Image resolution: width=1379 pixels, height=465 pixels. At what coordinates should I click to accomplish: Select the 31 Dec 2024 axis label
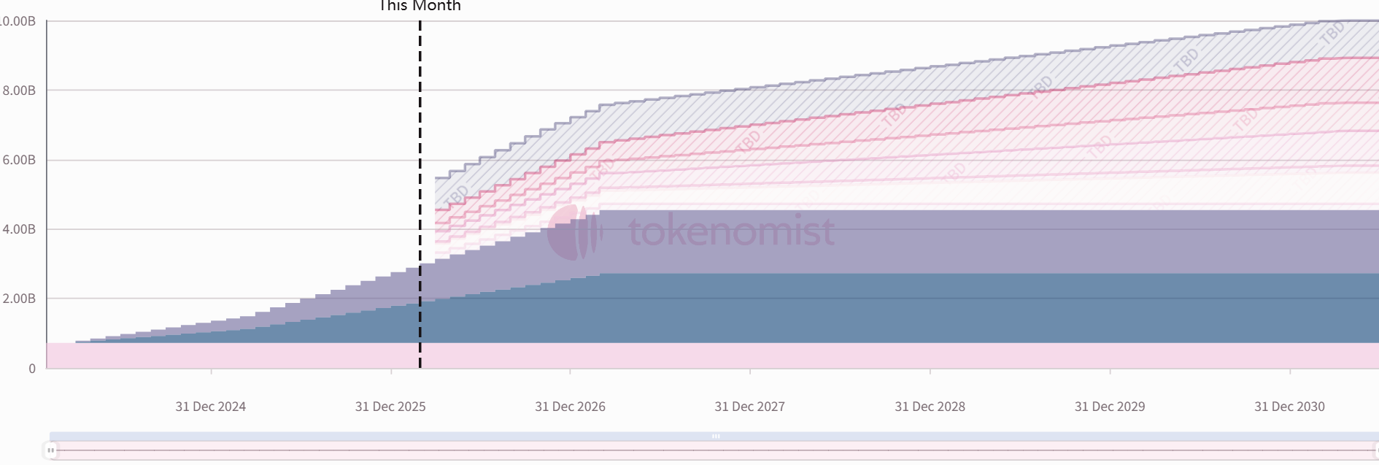(210, 407)
